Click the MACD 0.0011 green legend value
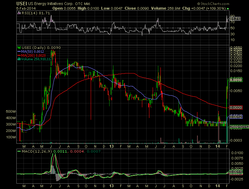This screenshot has width=249, height=189. 60,151
